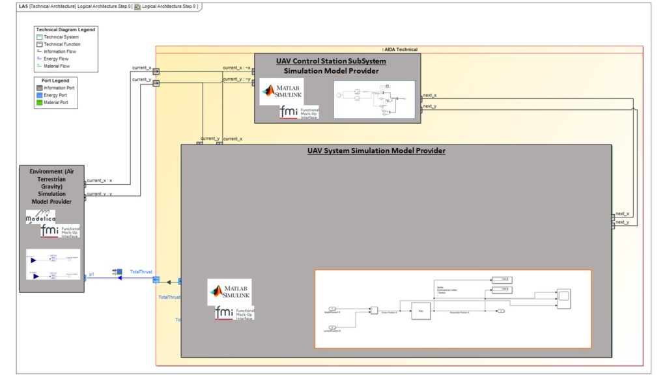Click the UAV System Simulation Model Provider title
This screenshot has width=667, height=375.
(376, 150)
